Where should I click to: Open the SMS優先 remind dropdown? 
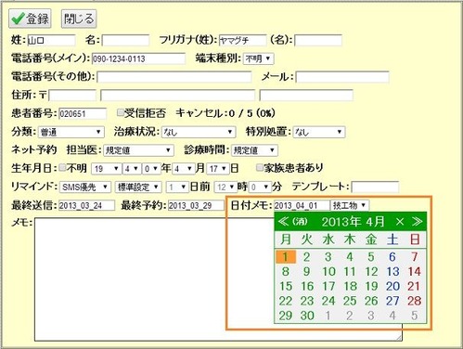85,187
